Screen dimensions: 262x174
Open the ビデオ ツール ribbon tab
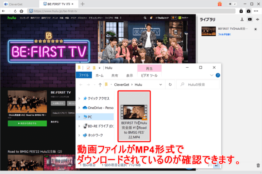point(149,76)
